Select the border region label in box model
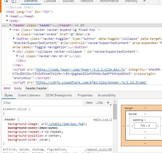This screenshot has height=153, width=162. point(133,114)
